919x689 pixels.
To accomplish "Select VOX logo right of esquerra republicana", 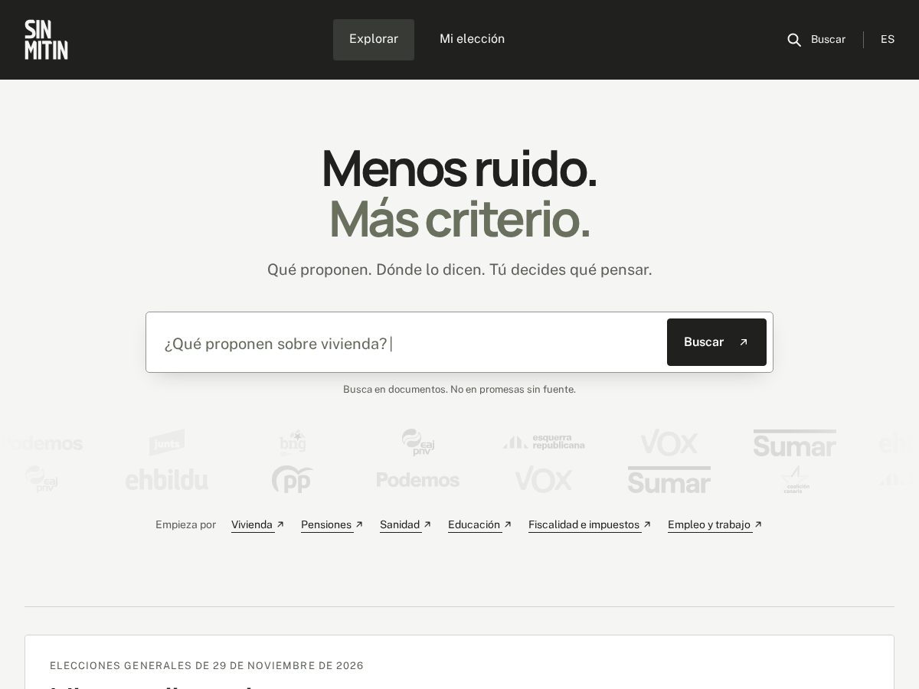I will [x=669, y=442].
